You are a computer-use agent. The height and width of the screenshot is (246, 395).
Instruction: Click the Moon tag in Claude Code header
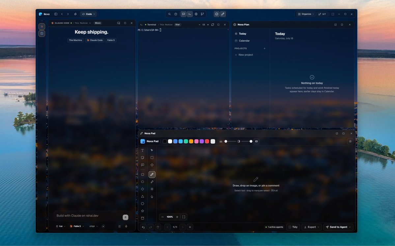click(98, 23)
